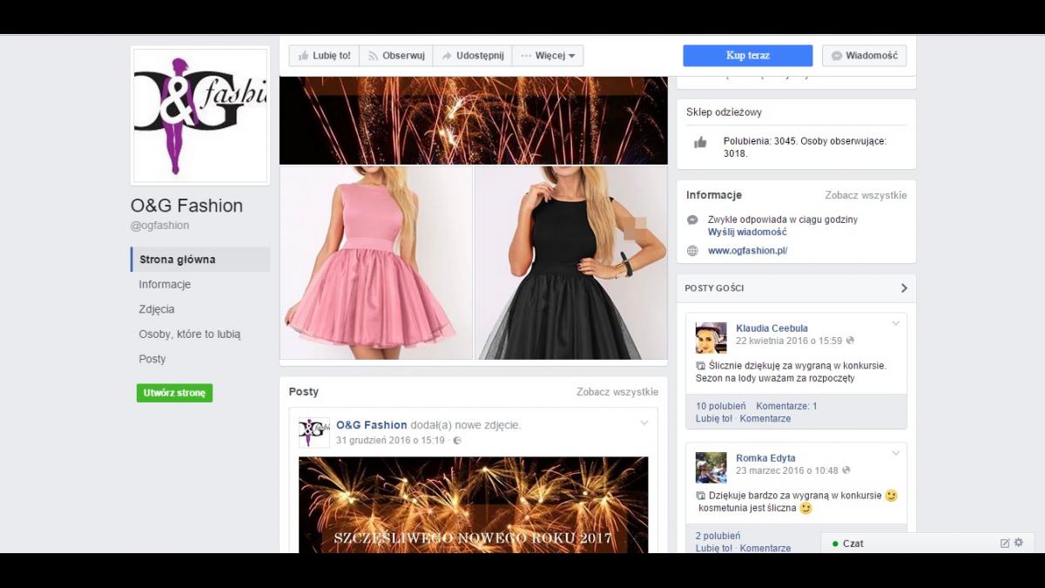This screenshot has height=588, width=1045.
Task: Click the Udostępnij button
Action: pos(472,56)
